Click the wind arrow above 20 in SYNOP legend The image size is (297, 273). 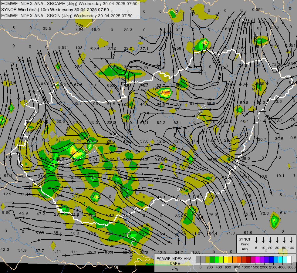[x=270, y=240]
